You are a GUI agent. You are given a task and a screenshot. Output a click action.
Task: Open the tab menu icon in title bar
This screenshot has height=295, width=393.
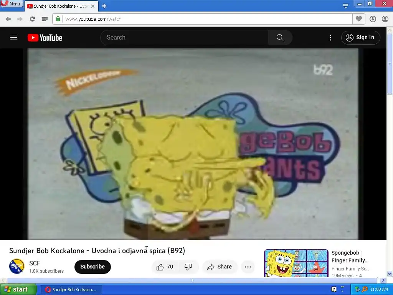tap(345, 6)
